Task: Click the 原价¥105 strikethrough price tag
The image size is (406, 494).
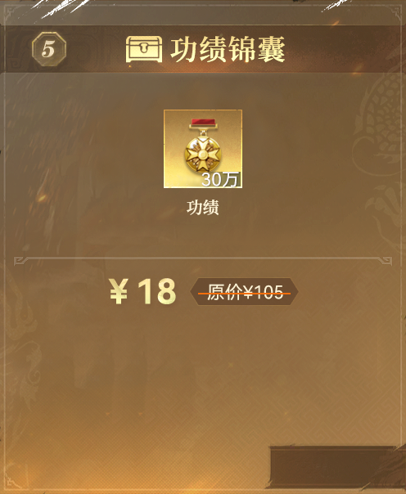Action: pyautogui.click(x=244, y=292)
